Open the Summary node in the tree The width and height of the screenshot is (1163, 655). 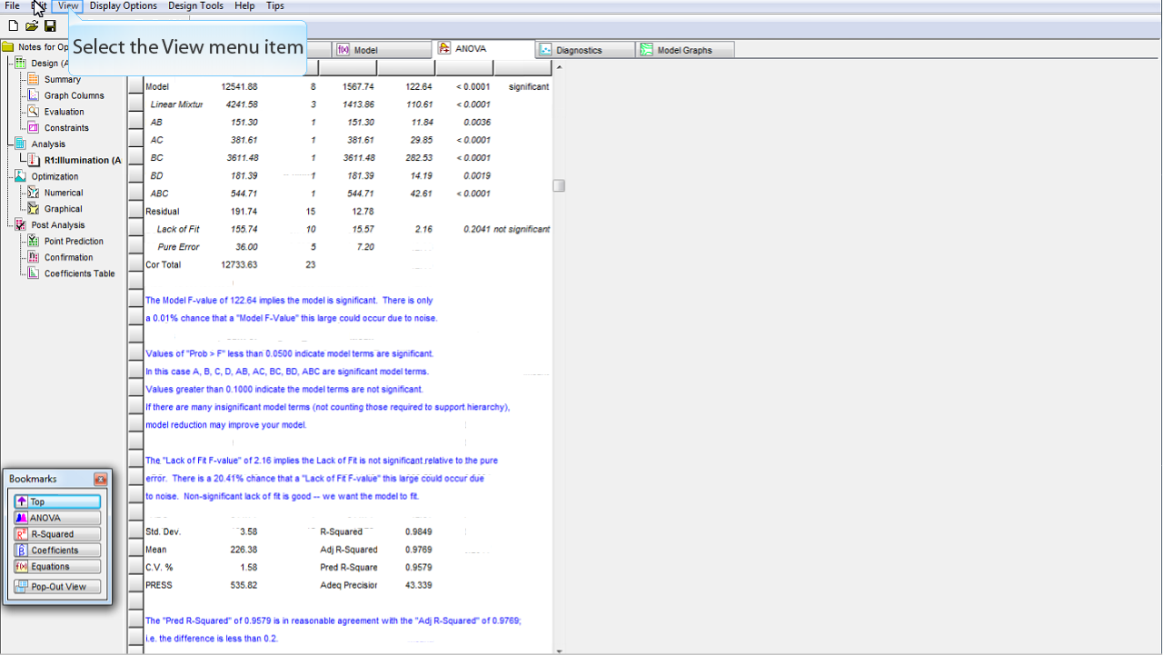click(x=62, y=80)
